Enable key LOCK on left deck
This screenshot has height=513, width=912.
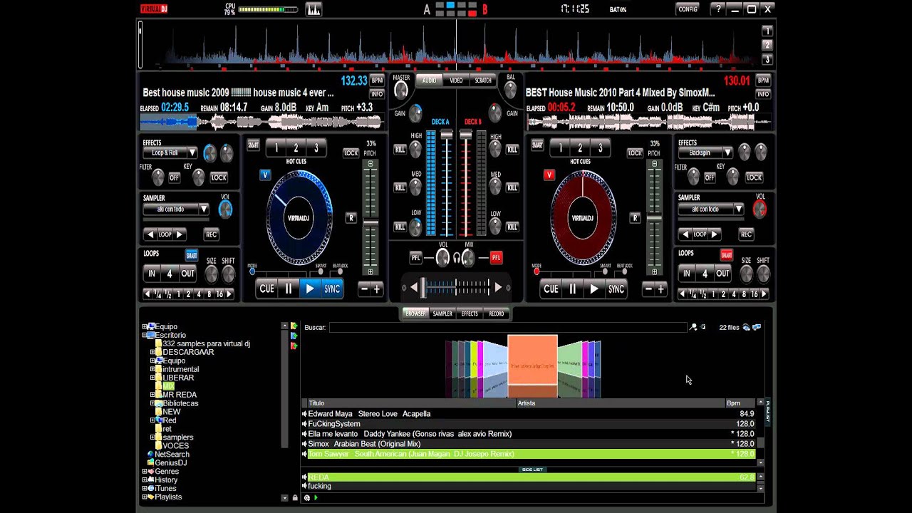219,177
